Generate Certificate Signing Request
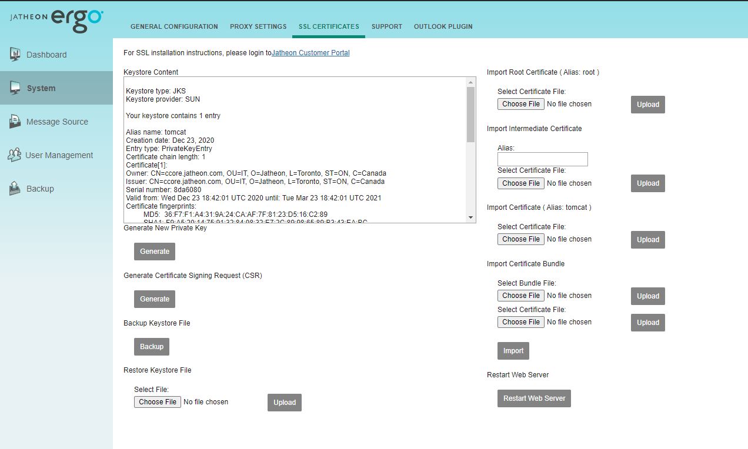Viewport: 748px width, 449px height. (x=155, y=299)
